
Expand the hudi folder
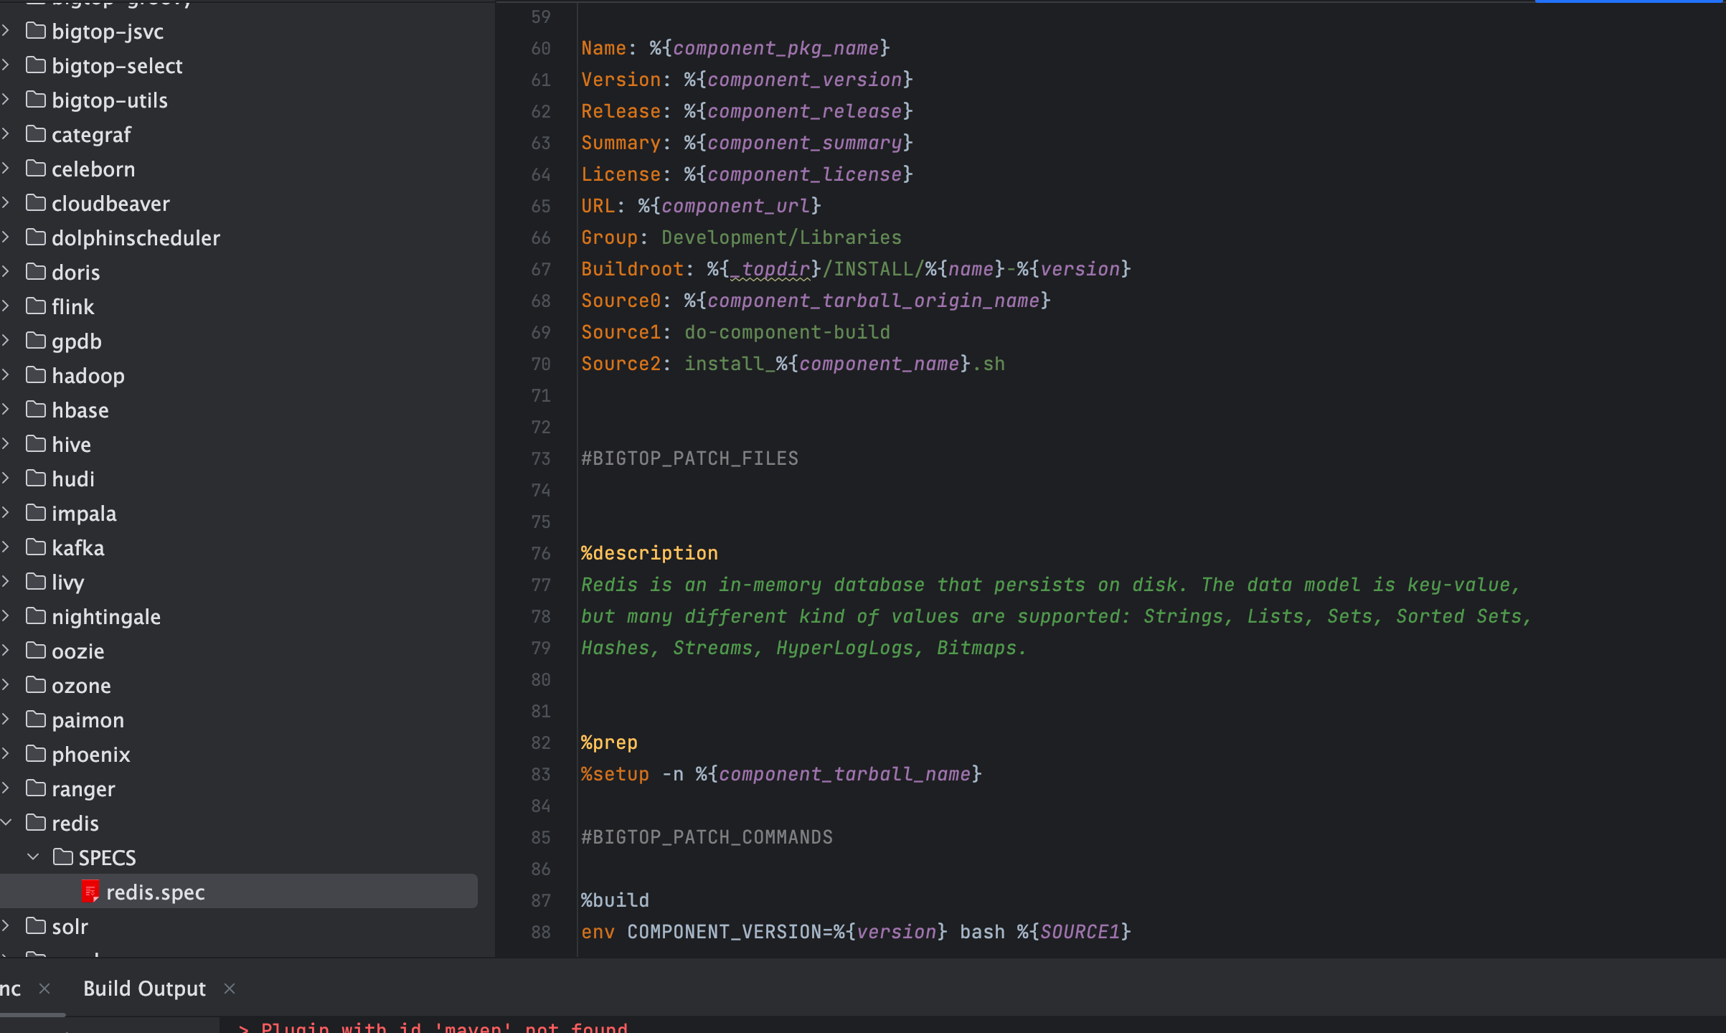pos(6,478)
